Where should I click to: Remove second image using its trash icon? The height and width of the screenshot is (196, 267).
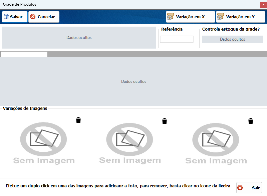(165, 121)
